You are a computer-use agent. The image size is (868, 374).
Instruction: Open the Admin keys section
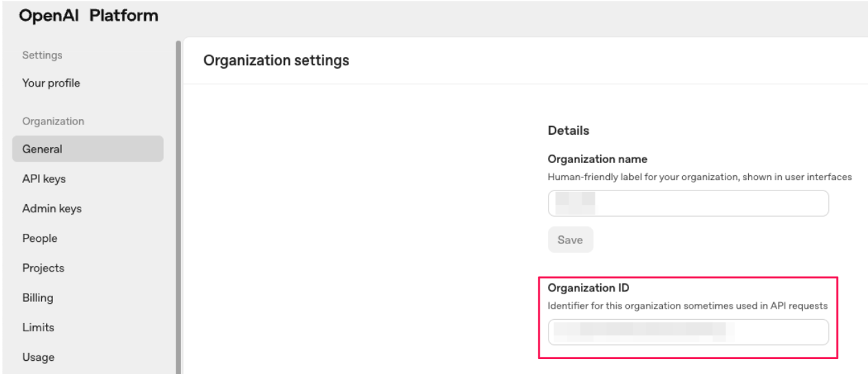coord(52,209)
